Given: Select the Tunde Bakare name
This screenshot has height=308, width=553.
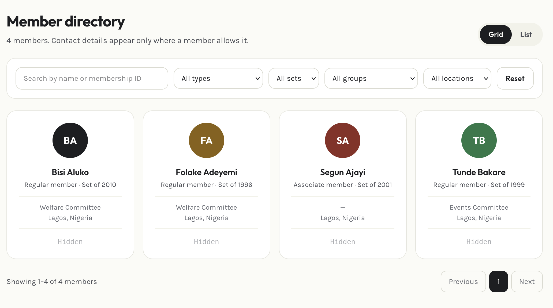Looking at the screenshot, I should 479,172.
